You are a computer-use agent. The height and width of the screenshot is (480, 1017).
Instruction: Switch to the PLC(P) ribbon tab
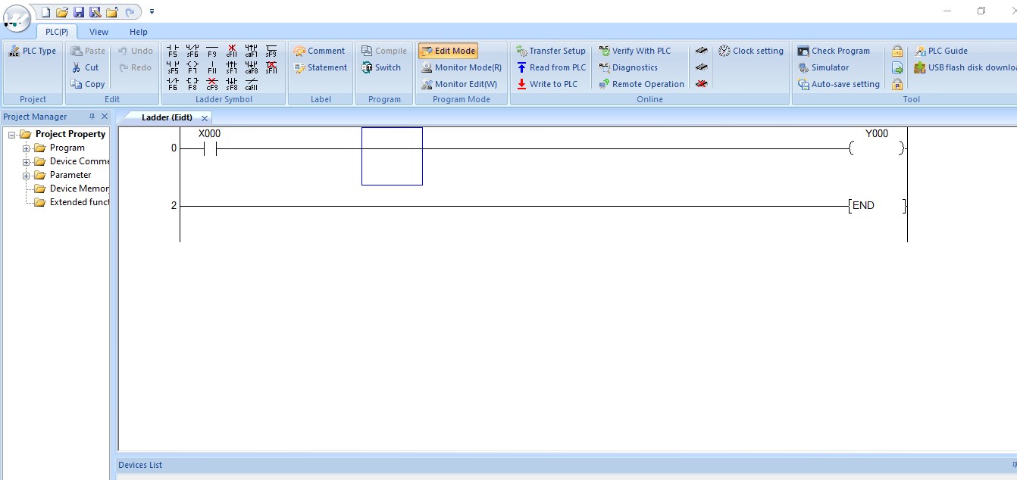[x=57, y=32]
